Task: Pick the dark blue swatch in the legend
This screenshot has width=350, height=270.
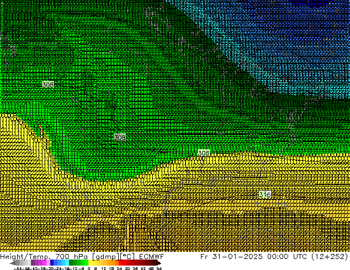Action: coord(52,263)
